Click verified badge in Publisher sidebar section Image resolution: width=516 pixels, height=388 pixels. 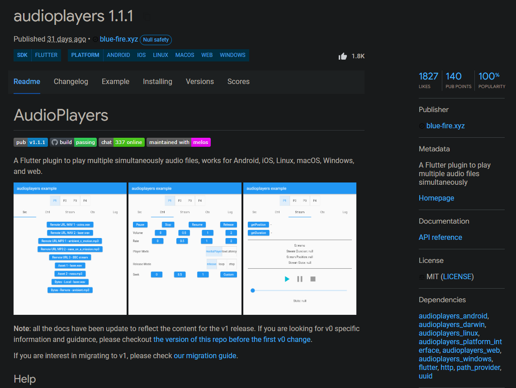click(421, 126)
